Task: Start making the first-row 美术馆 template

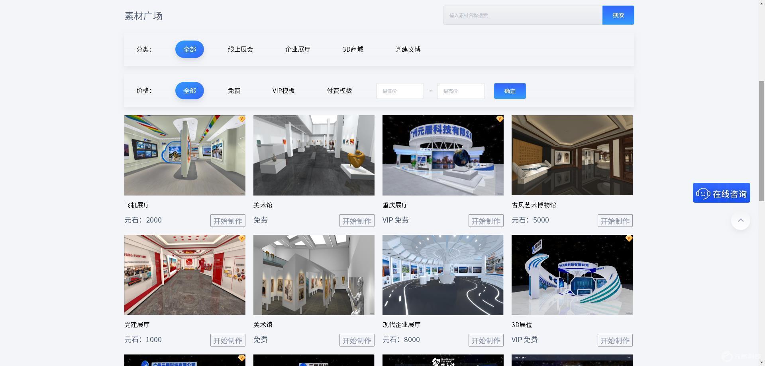Action: [357, 221]
